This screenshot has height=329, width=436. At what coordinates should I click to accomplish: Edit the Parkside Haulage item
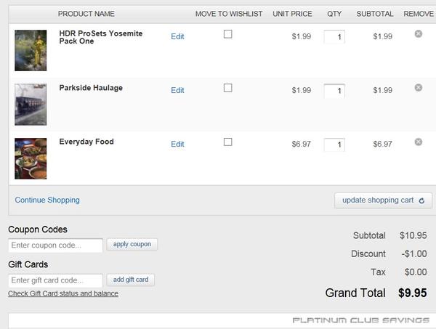click(x=177, y=91)
